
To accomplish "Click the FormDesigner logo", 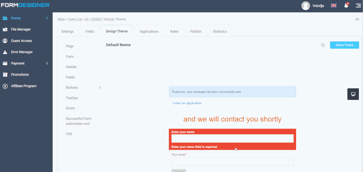I will pyautogui.click(x=25, y=5).
